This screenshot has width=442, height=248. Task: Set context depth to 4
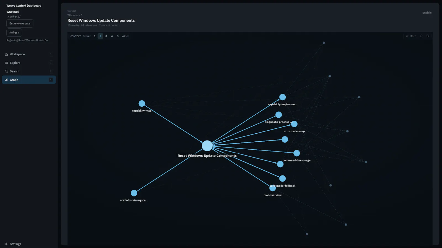112,36
